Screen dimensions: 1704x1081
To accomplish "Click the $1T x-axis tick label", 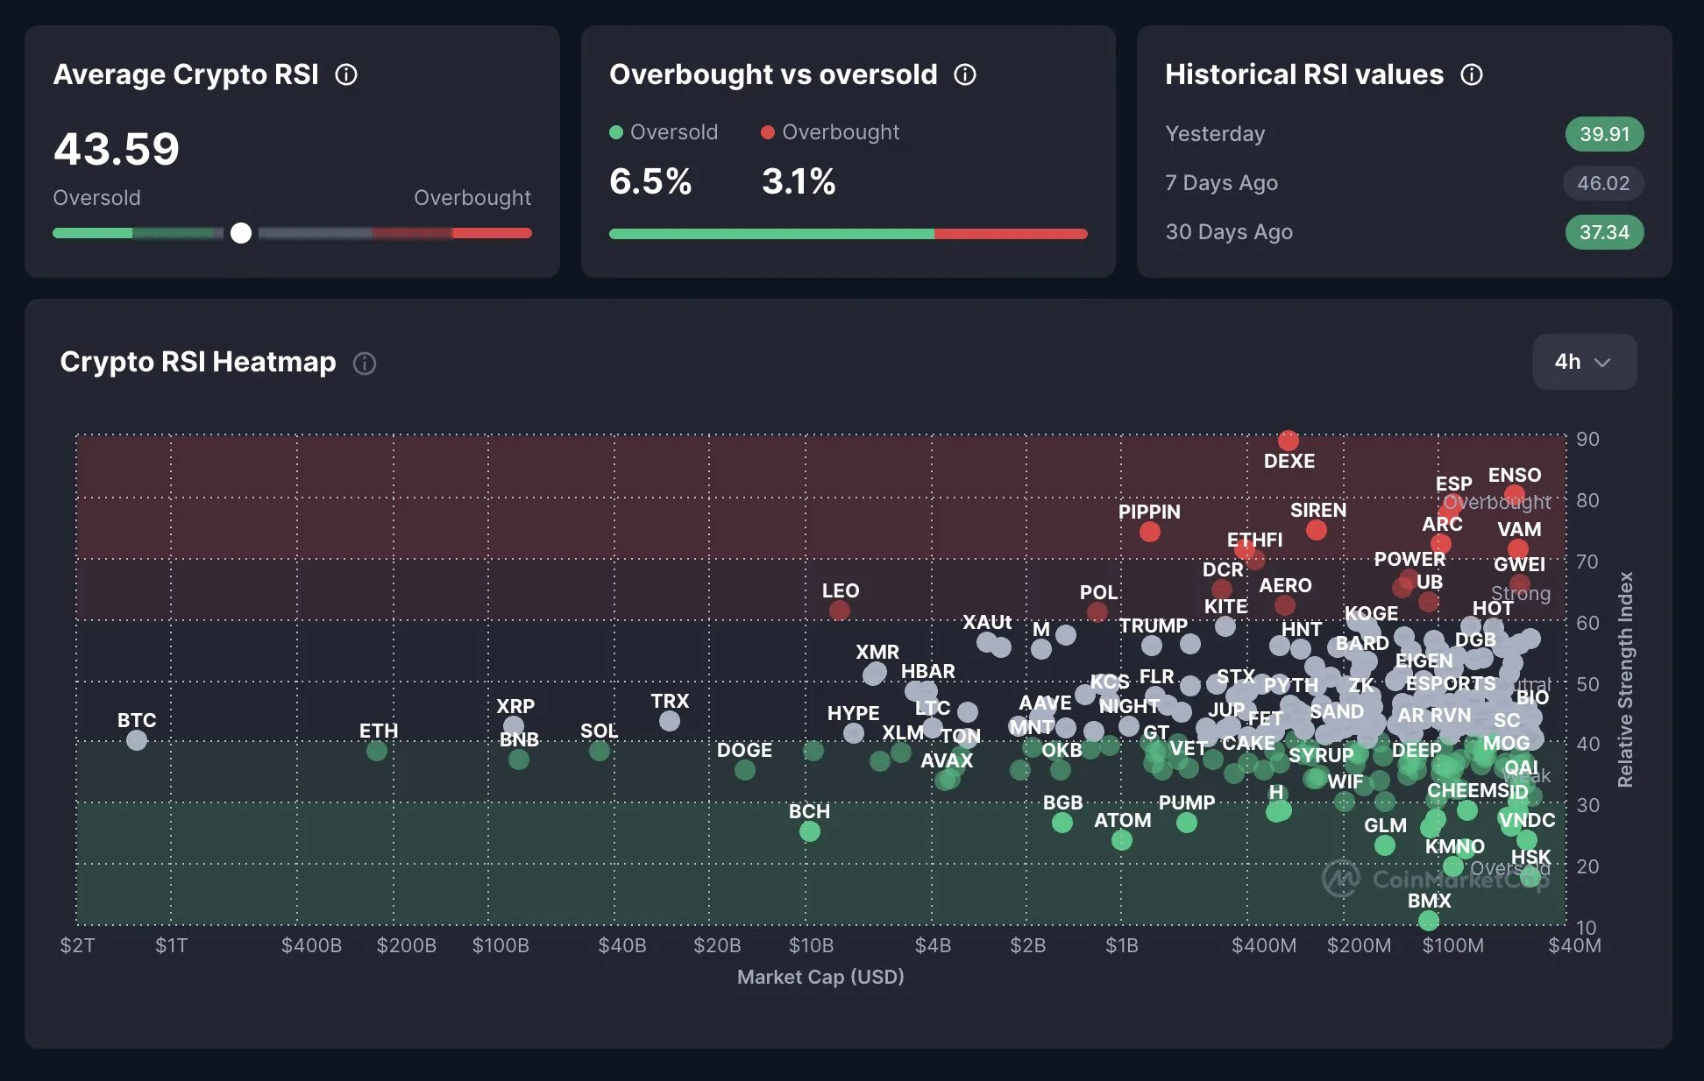I will coord(172,945).
